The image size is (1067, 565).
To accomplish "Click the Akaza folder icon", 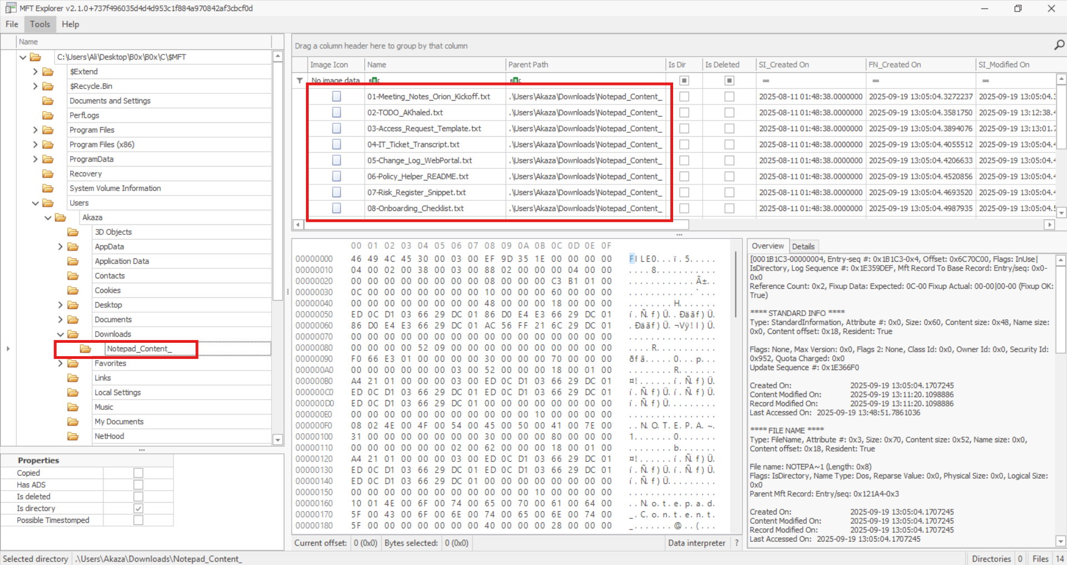I will (x=61, y=217).
